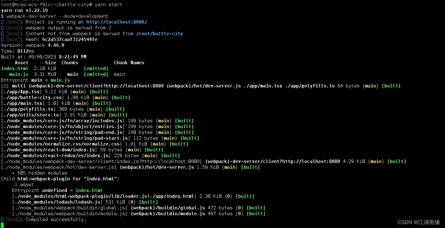Screen dimensions: 445x228
Task: Select the ./app/utils/store.ts module entry
Action: pyautogui.click(x=64, y=115)
